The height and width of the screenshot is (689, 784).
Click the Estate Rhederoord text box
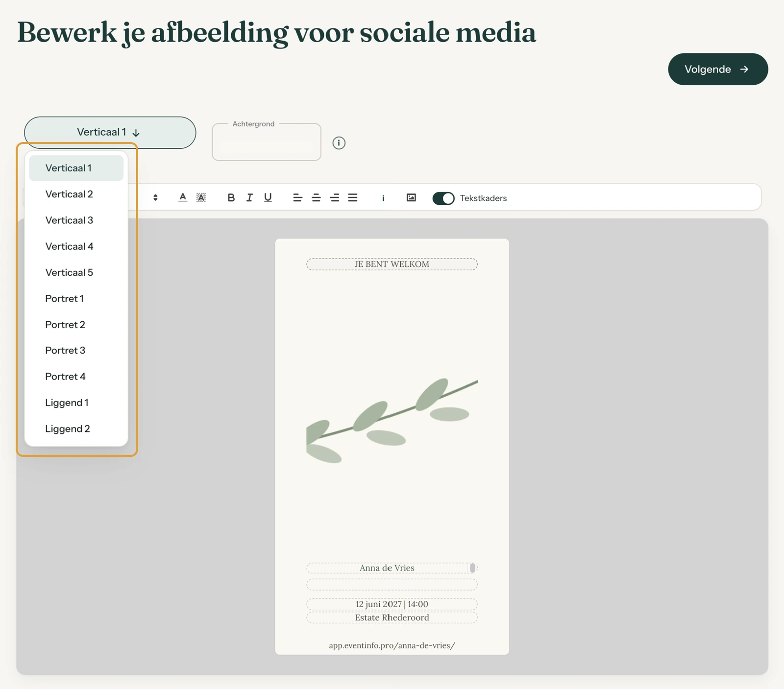tap(392, 618)
